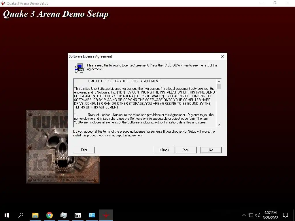Restore down the Quake setup window
295x221 pixels.
(x=275, y=3)
